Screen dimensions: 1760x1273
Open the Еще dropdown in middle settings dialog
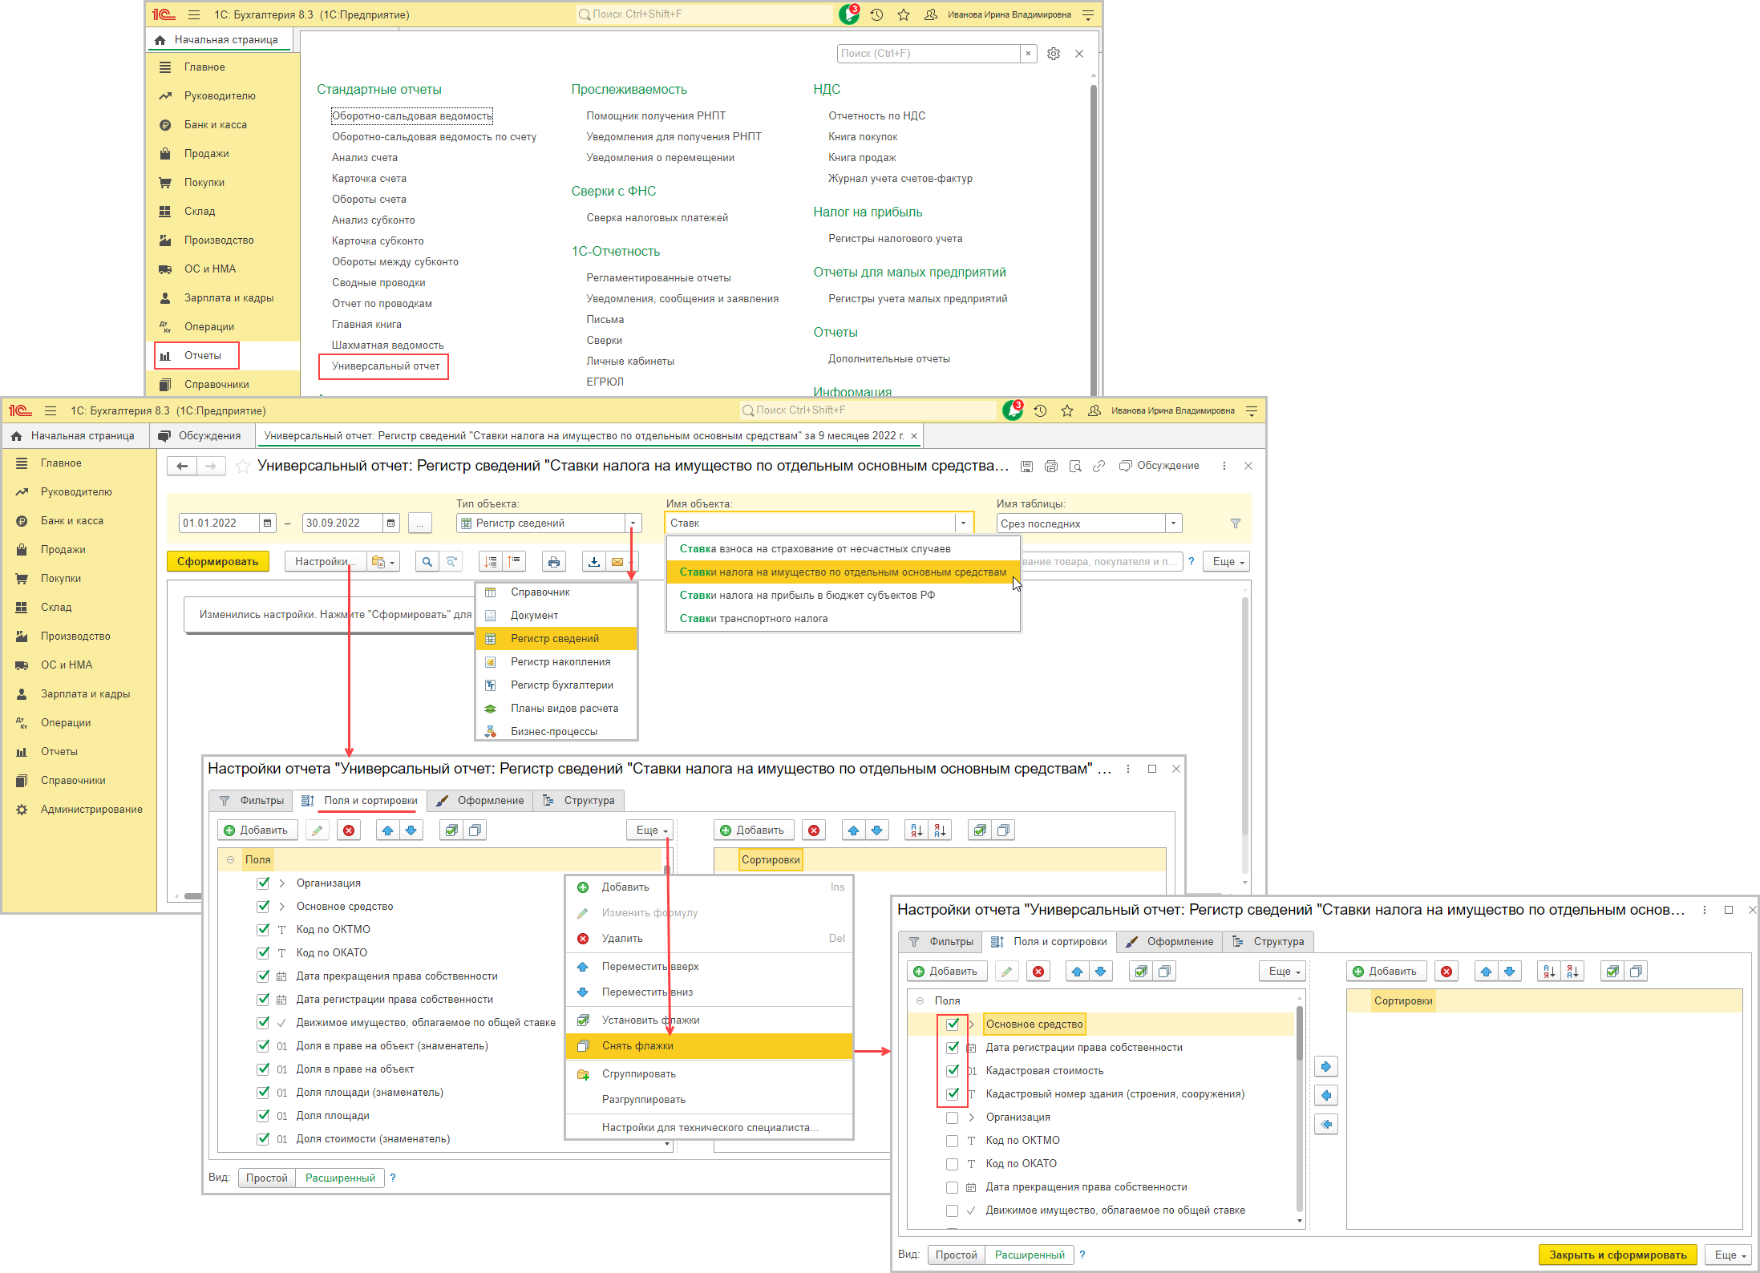coord(651,830)
